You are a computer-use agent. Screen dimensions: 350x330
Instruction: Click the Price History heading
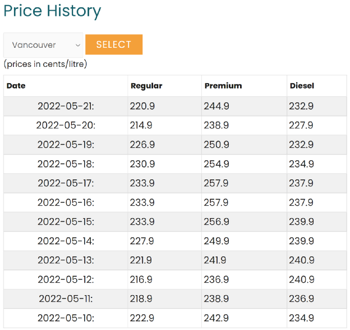pos(53,11)
